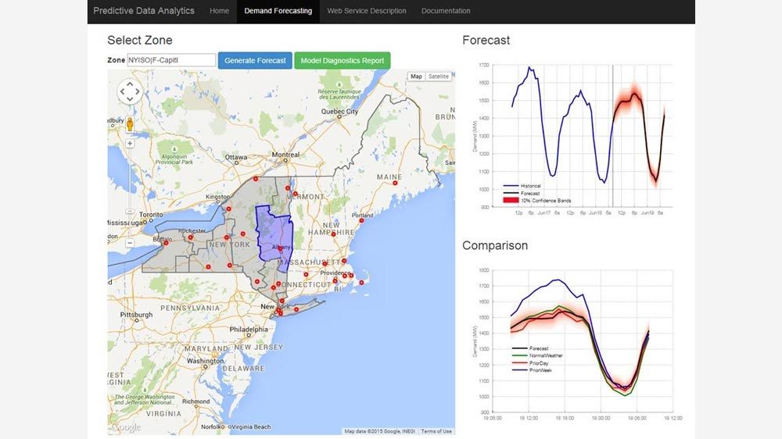Switch map view to Map mode

[416, 77]
